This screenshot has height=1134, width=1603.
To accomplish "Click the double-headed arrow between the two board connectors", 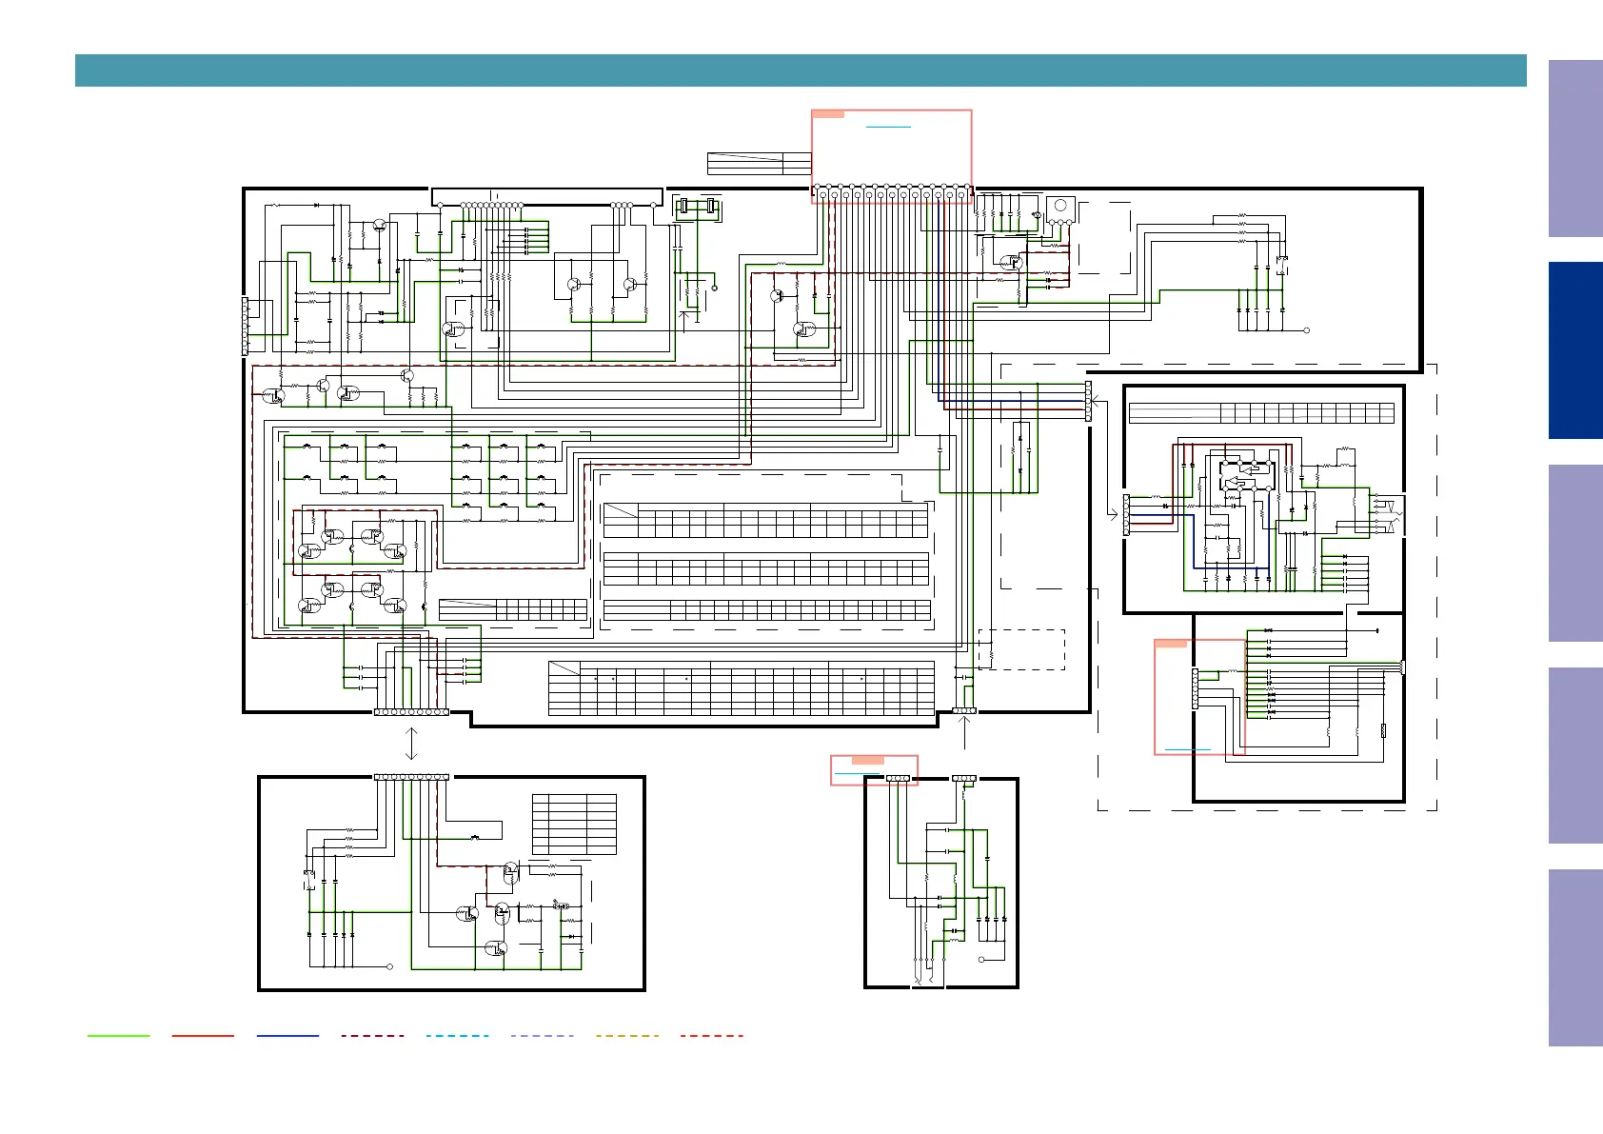I will pos(411,744).
